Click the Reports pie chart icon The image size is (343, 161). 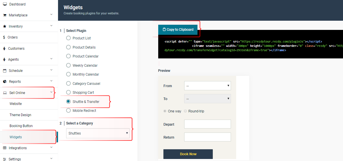coord(5,81)
